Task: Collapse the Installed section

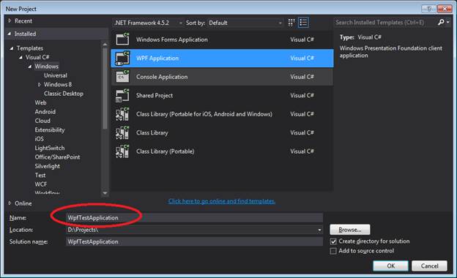Action: [10, 34]
